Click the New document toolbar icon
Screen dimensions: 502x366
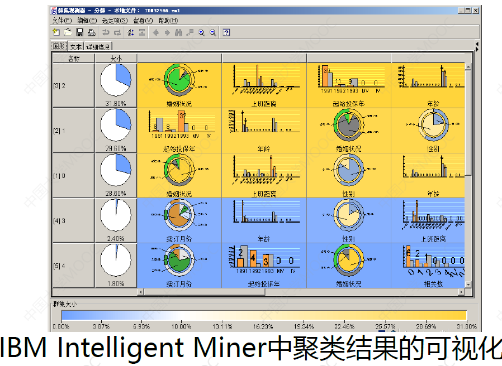[56, 32]
